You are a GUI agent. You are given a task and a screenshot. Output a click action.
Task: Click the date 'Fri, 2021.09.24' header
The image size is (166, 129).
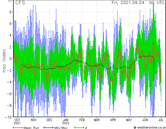(x=128, y=3)
